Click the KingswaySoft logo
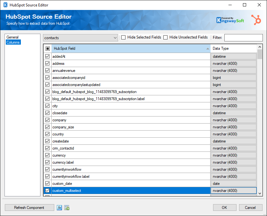Screen dimensions: 267x216 coord(230,20)
